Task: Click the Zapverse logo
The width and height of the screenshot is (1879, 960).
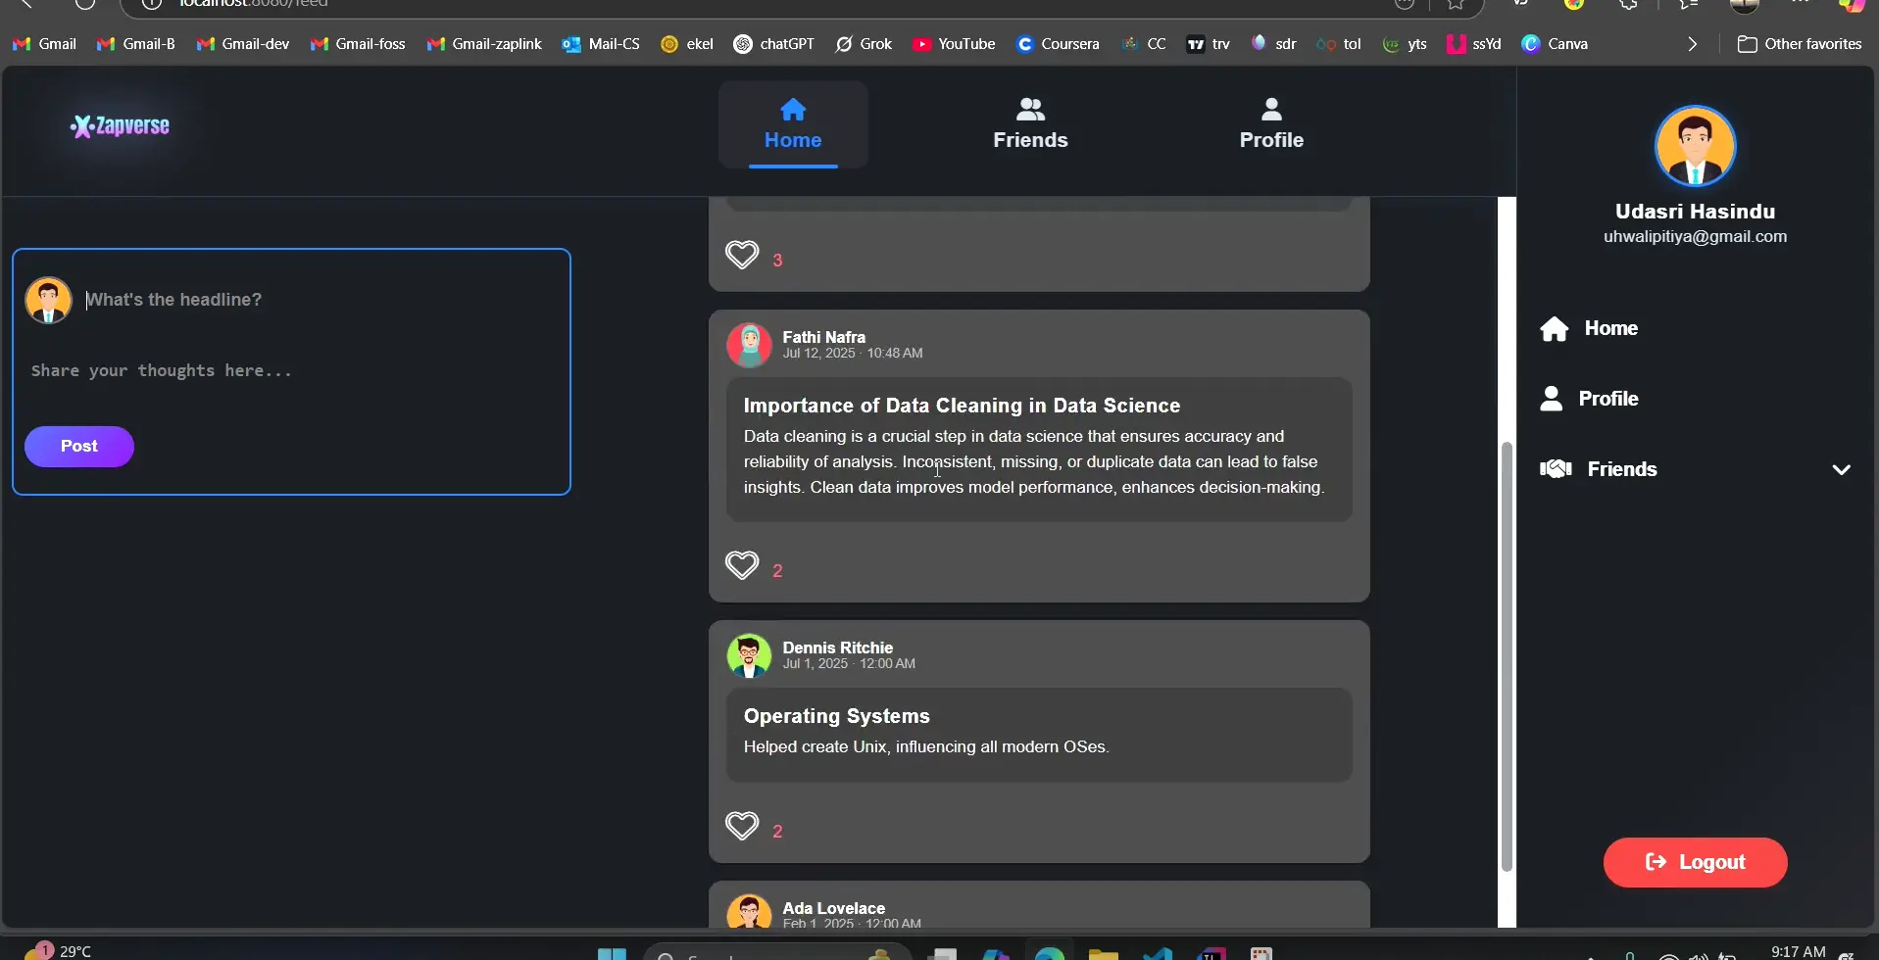Action: 120,126
